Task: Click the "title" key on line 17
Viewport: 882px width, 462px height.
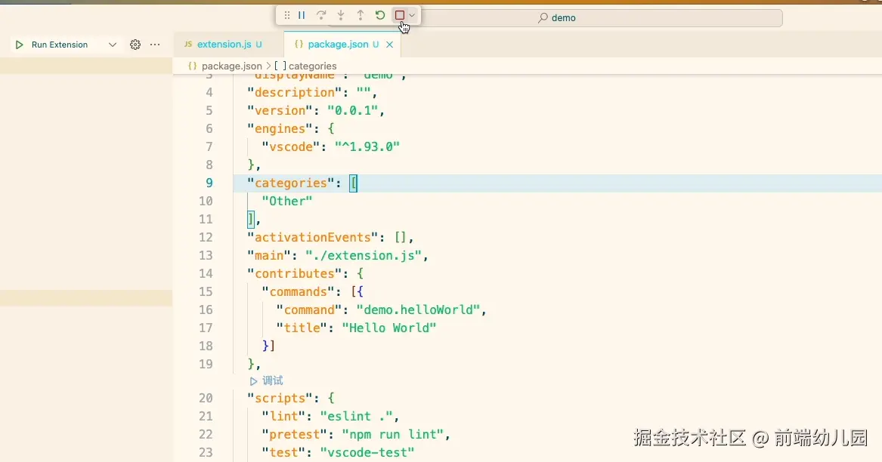Action: click(302, 328)
